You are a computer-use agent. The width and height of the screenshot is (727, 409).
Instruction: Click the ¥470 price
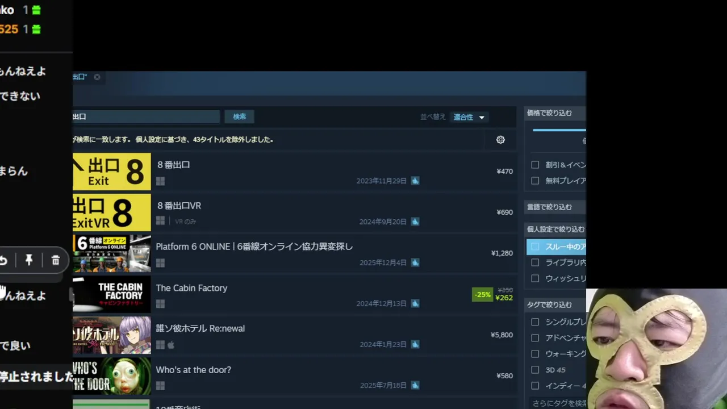point(504,171)
